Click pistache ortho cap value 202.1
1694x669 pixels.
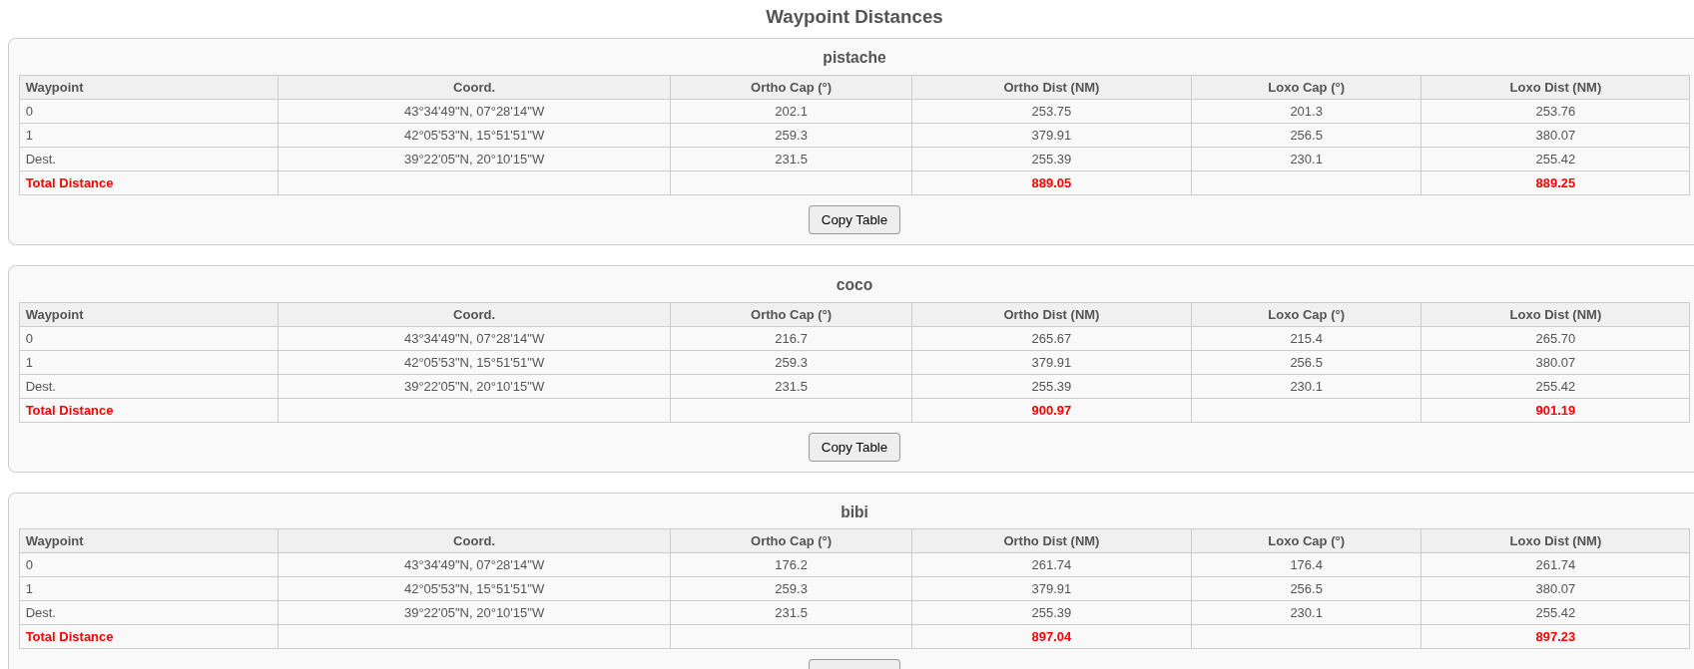pos(791,112)
